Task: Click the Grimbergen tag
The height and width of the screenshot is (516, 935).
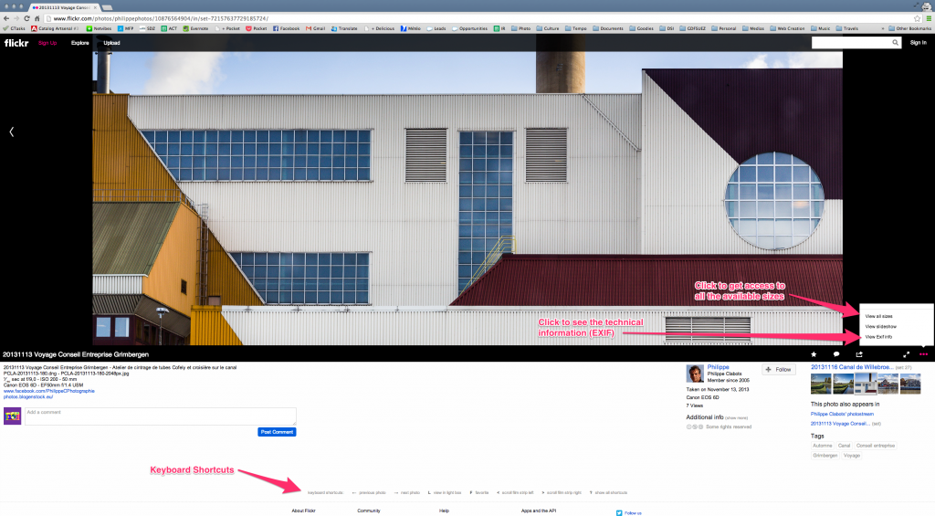Action: tap(825, 455)
